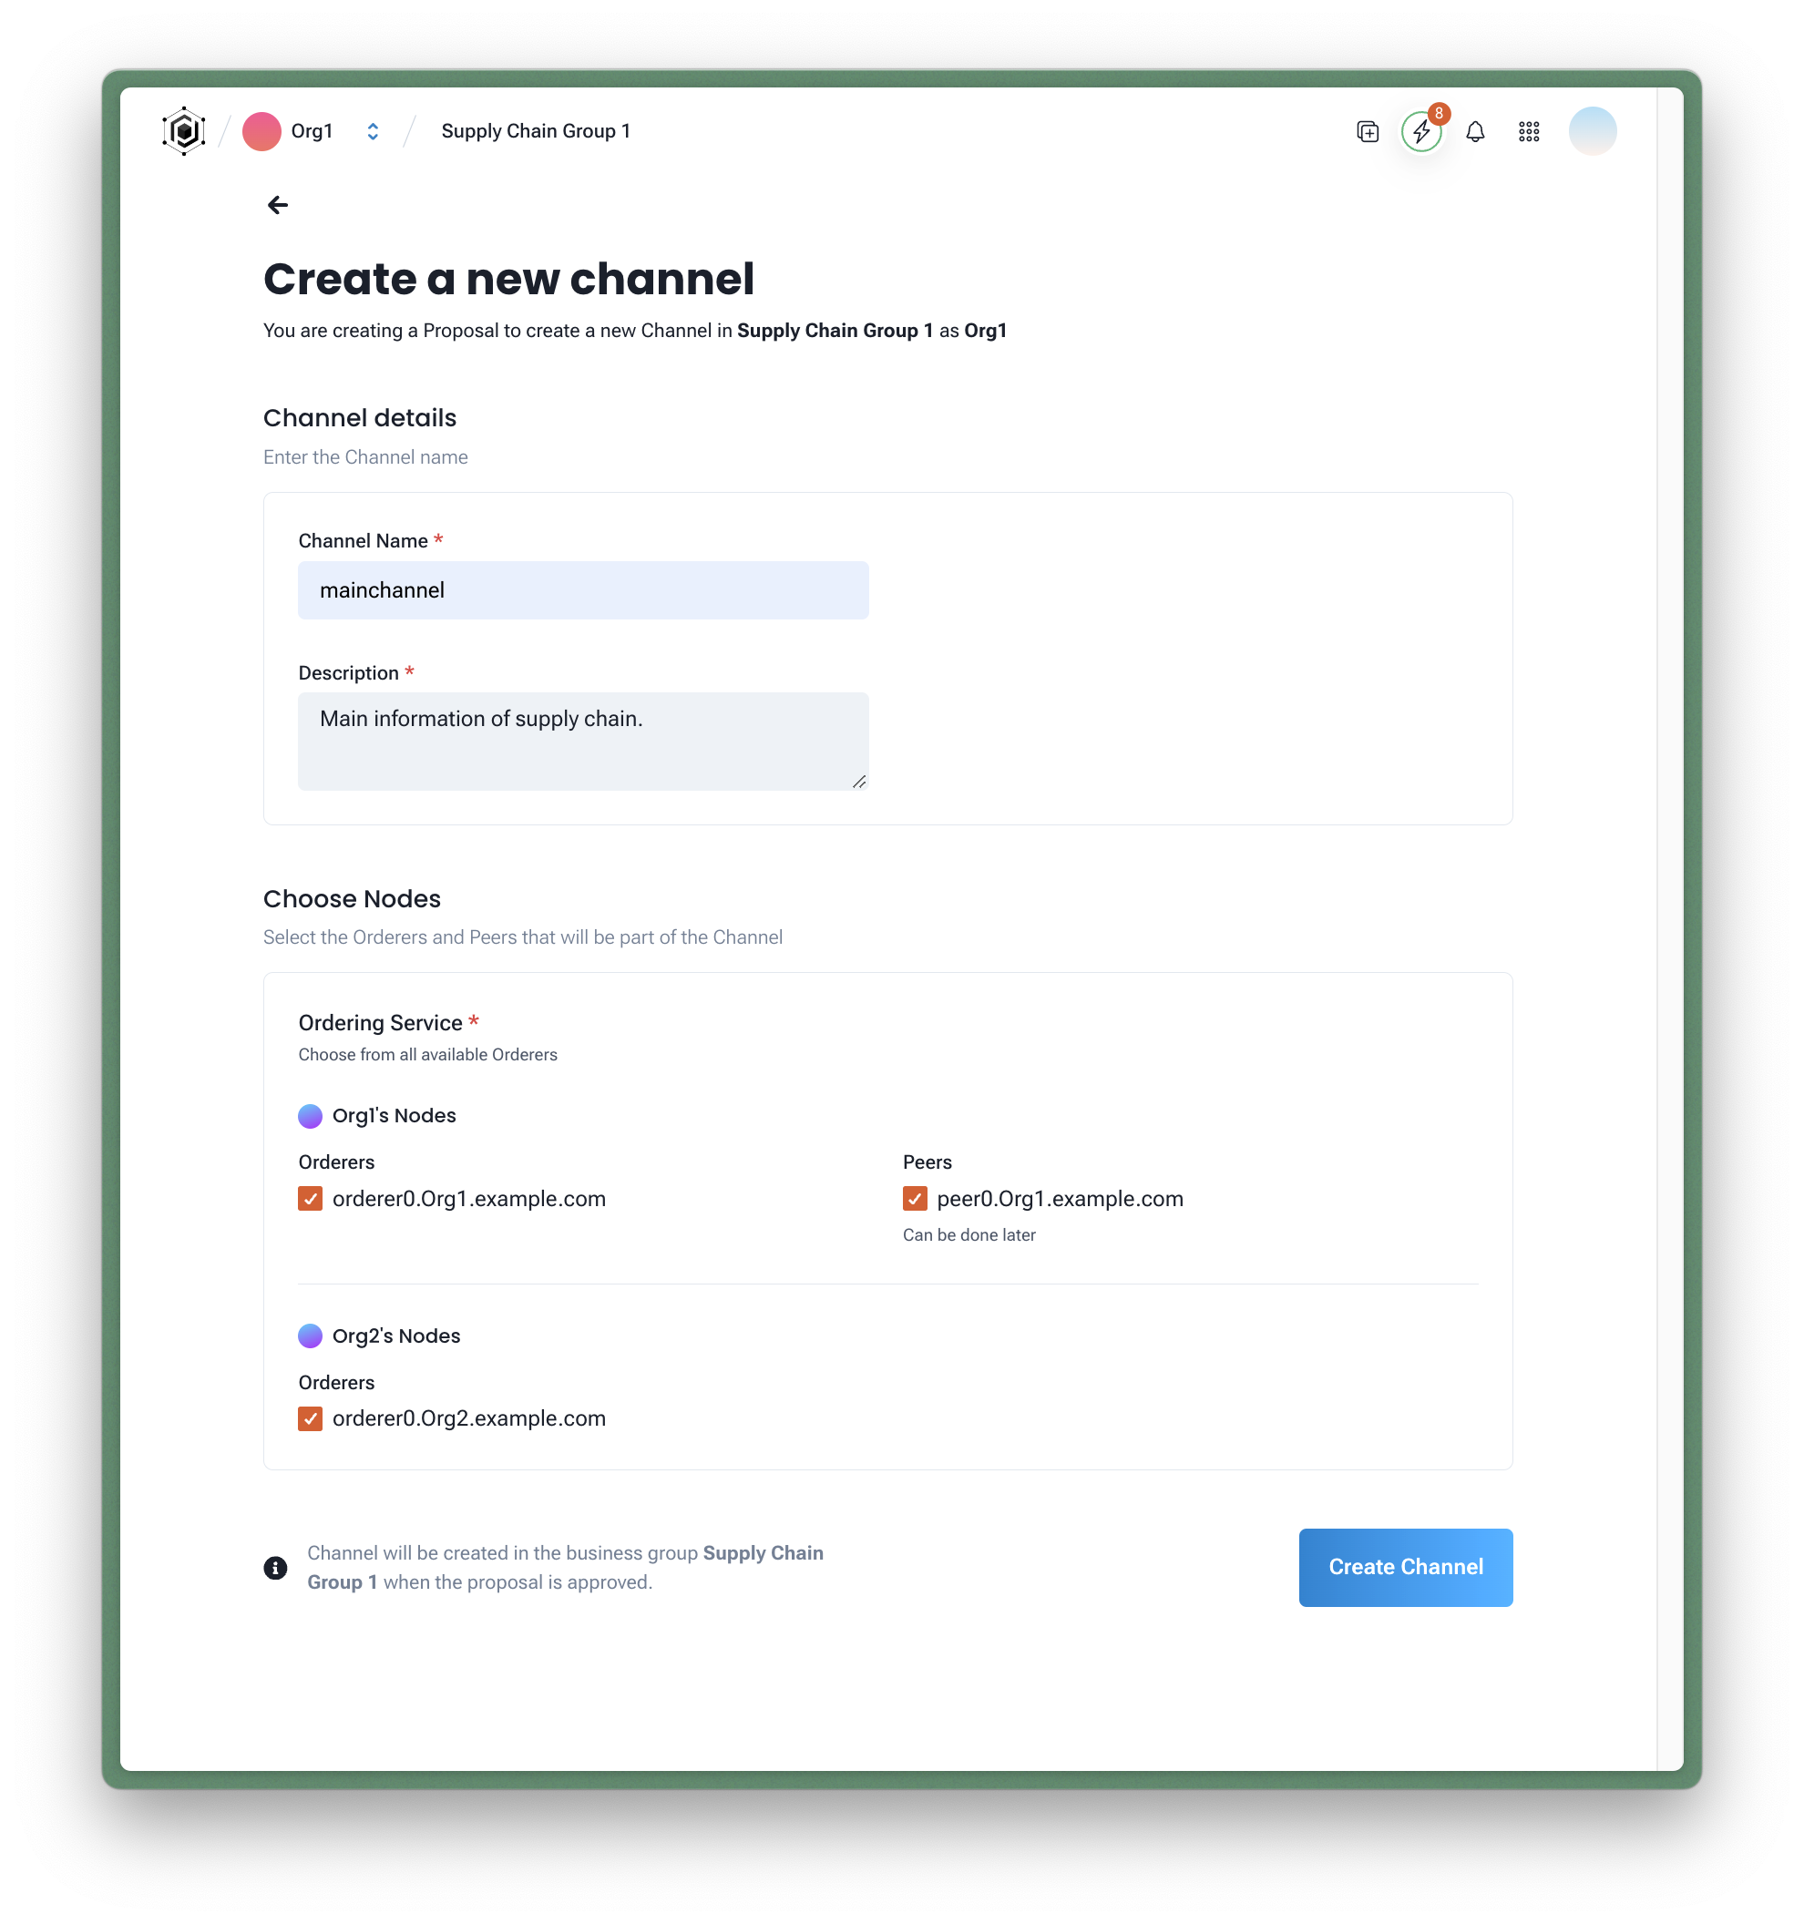The image size is (1804, 1924).
Task: Click the Description text area field
Action: click(x=583, y=739)
